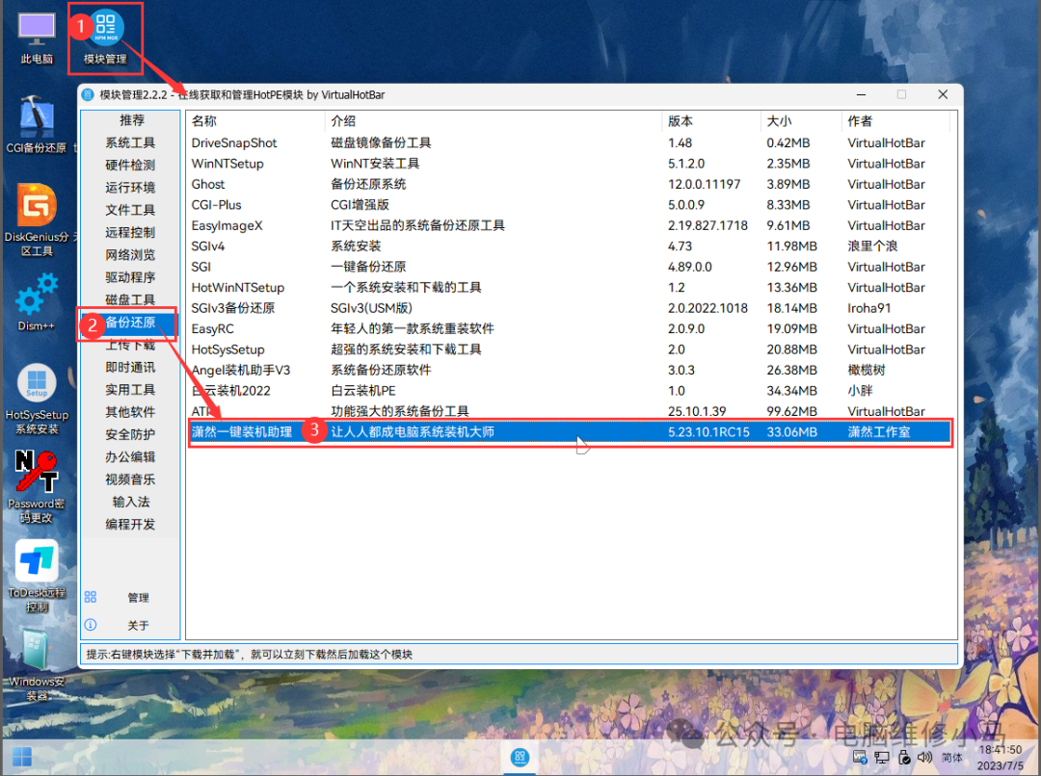The image size is (1041, 776).
Task: Click the 99.62MB size cell
Action: pyautogui.click(x=791, y=411)
